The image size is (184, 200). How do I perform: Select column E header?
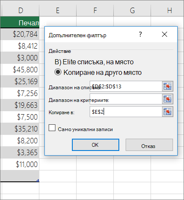coord(58,11)
